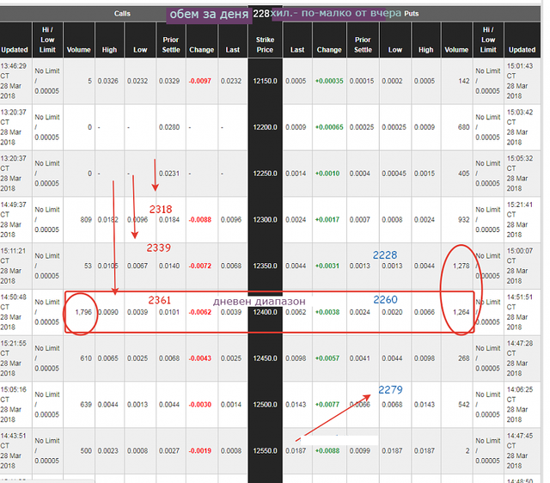This screenshot has height=483, width=550.
Task: Click calls updated time 13:46:29
Action: pyautogui.click(x=14, y=66)
